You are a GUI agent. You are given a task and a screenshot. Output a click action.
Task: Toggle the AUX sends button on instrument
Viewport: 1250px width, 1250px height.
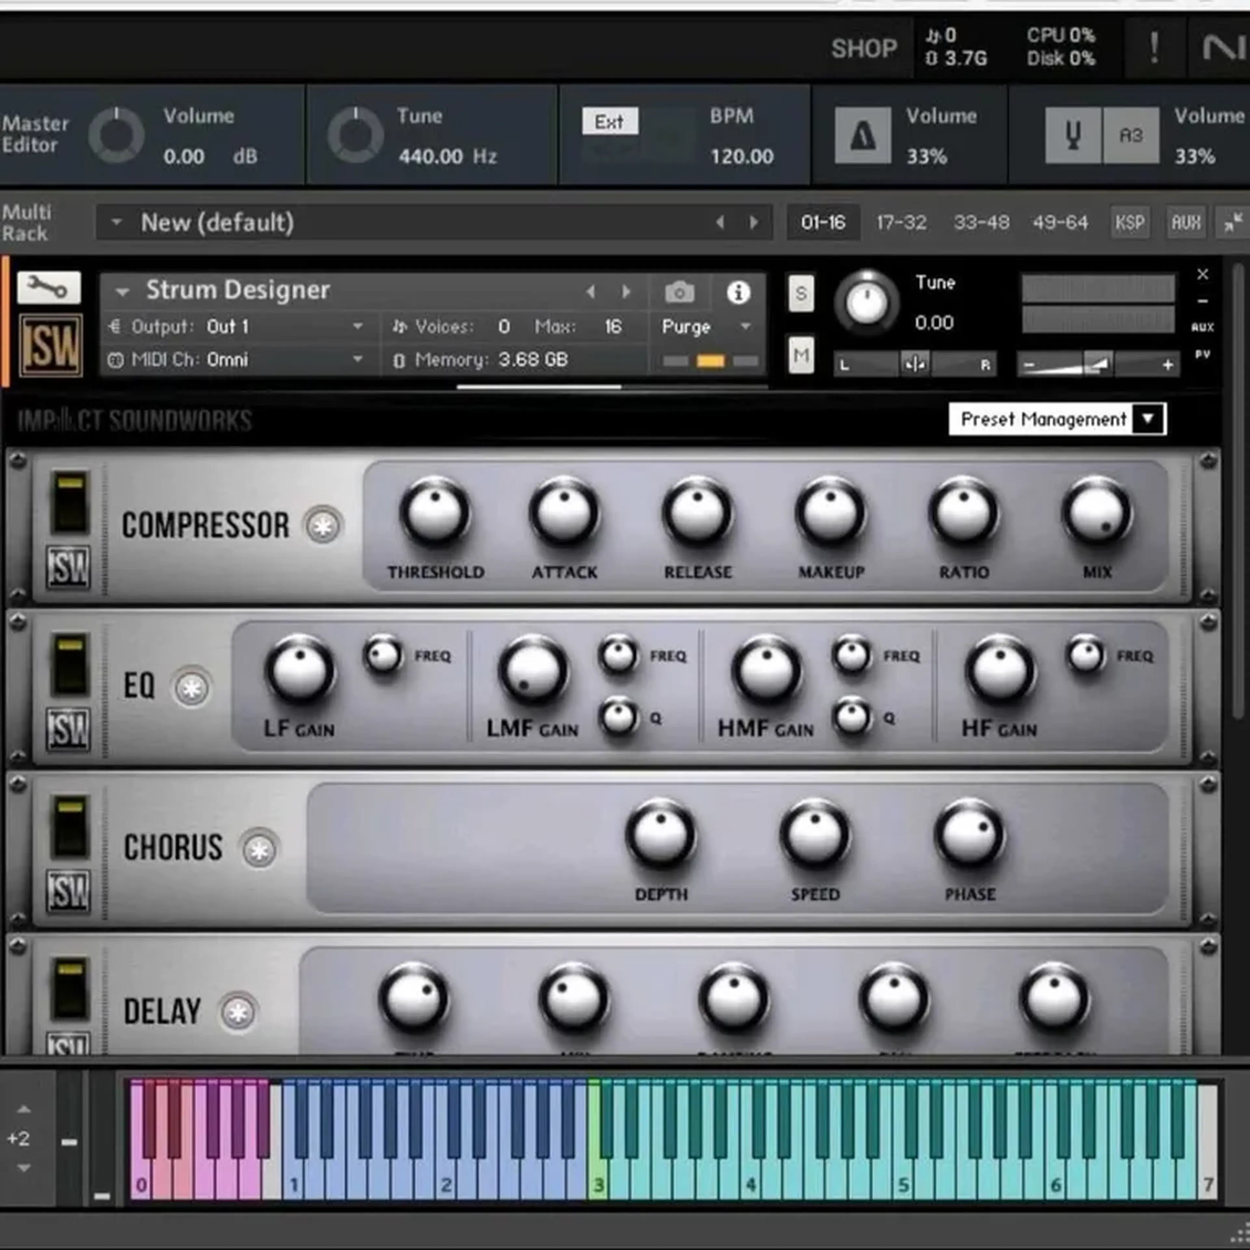pos(1203,327)
